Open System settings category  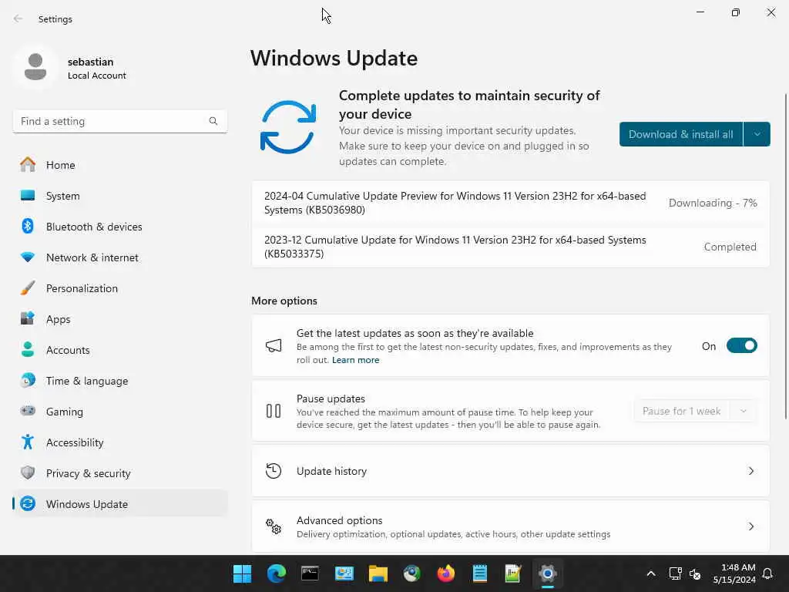pos(119,195)
